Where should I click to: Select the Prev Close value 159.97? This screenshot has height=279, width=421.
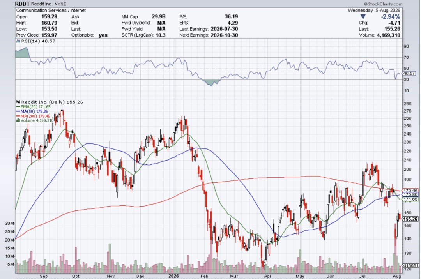click(x=49, y=35)
